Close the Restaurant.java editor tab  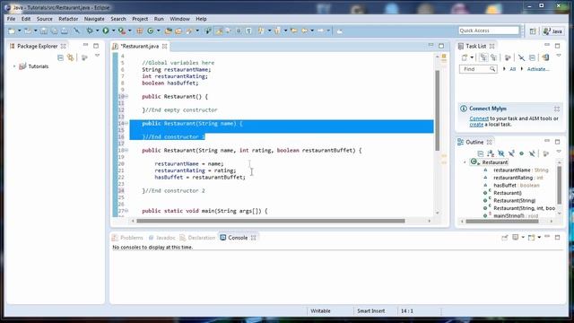[x=165, y=46]
